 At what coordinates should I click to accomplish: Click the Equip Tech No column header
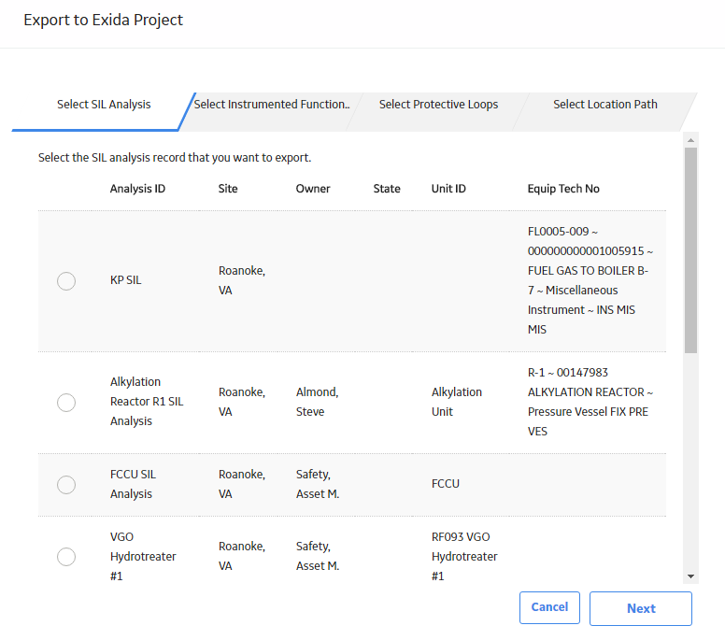(563, 189)
